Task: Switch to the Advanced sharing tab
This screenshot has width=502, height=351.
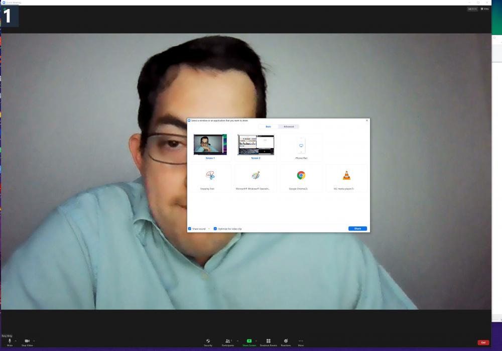Action: pos(288,127)
